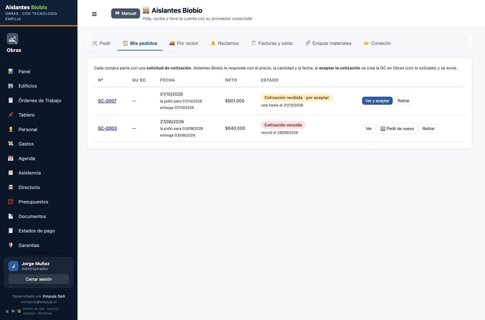
Task: Switch to the Por recibir tab
Action: pos(184,43)
